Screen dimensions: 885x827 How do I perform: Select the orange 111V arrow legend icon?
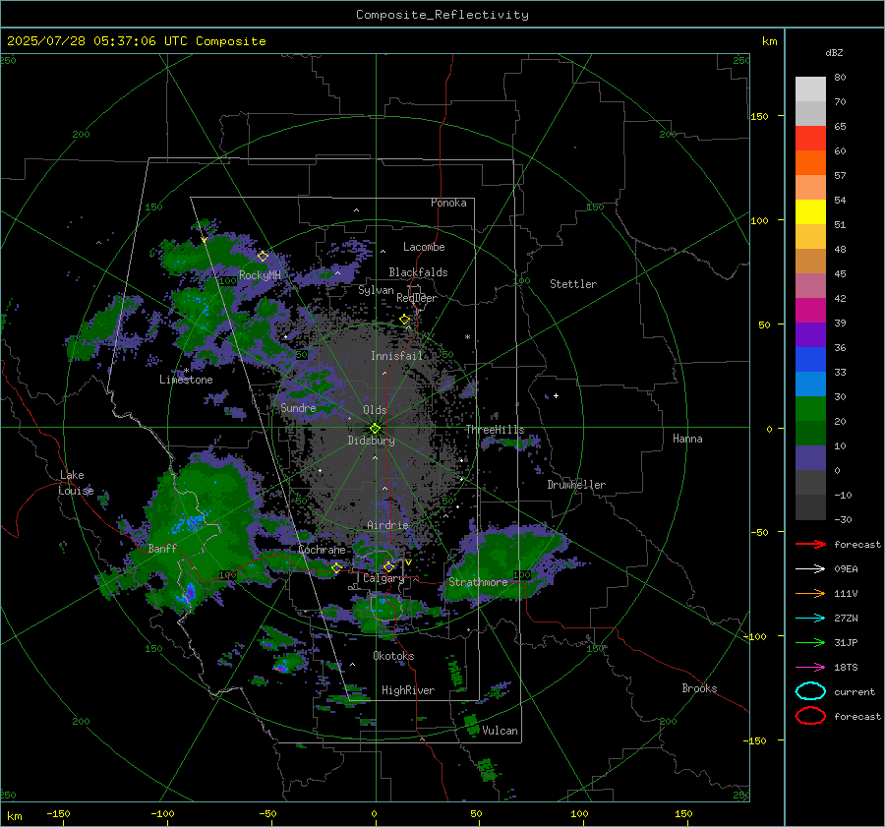[x=810, y=593]
